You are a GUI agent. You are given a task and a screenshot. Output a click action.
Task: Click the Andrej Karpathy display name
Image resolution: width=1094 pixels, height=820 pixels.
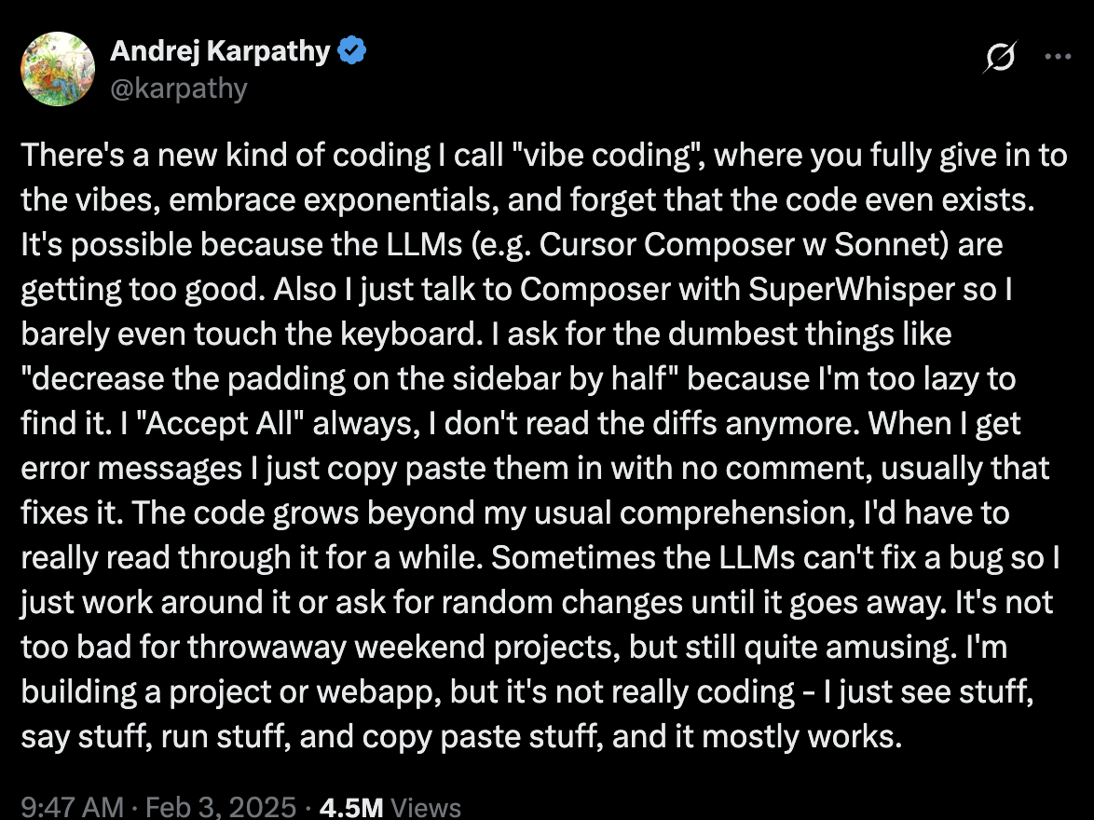[220, 52]
